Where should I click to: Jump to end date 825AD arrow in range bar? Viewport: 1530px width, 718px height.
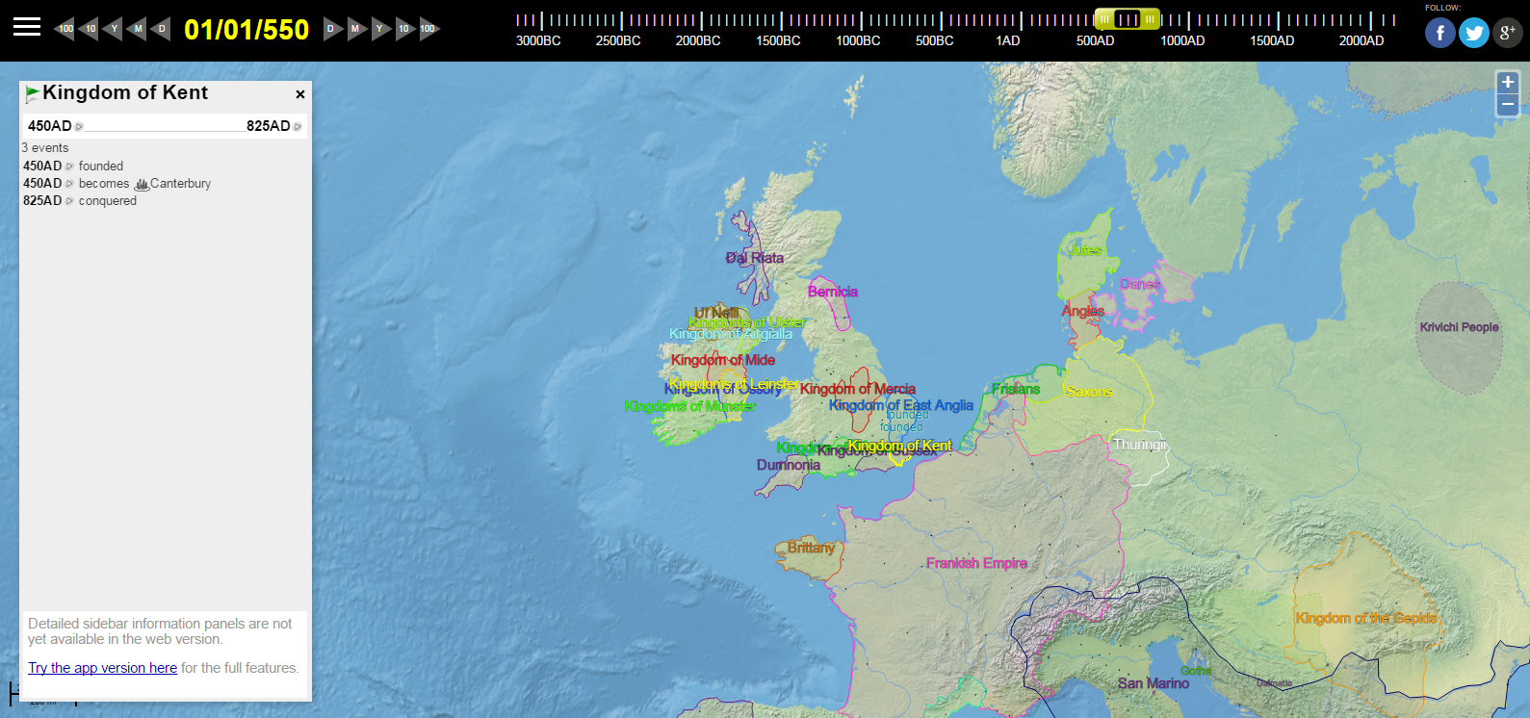click(298, 126)
